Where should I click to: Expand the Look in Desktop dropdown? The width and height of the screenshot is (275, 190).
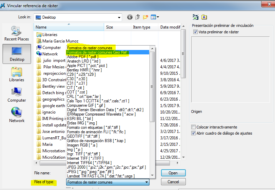pos(119,17)
